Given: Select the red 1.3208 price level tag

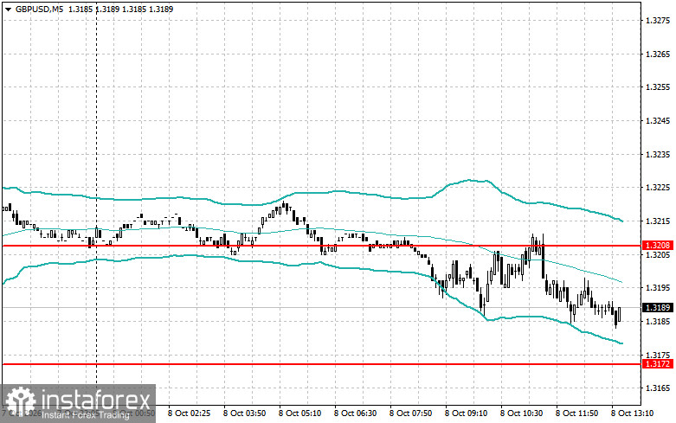Looking at the screenshot, I should (658, 246).
